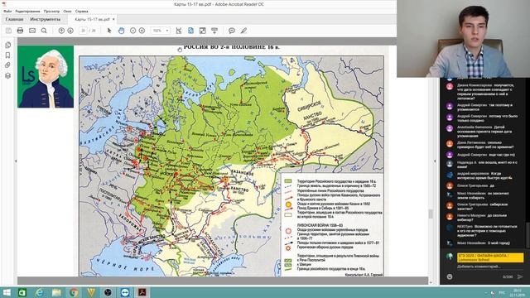The height and width of the screenshot is (298, 530).
Task: Zoom in with the plus icon
Action: point(142,31)
